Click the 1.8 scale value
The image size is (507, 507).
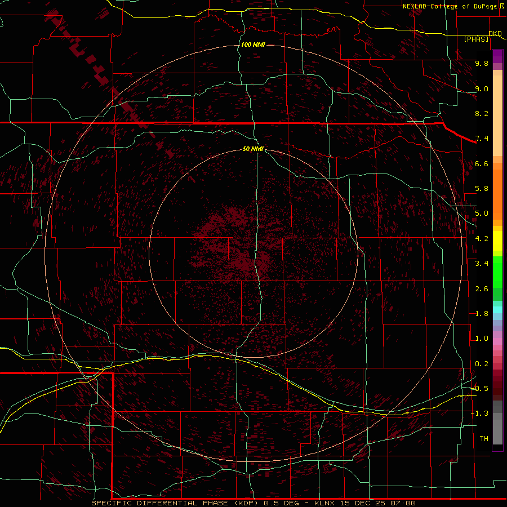(482, 314)
